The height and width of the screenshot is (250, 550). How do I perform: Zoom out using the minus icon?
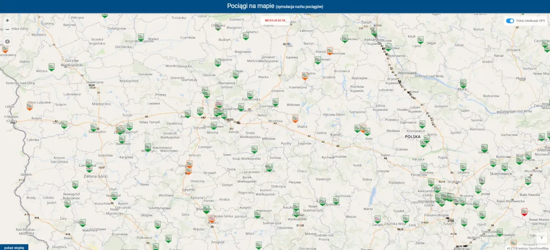tap(7, 29)
